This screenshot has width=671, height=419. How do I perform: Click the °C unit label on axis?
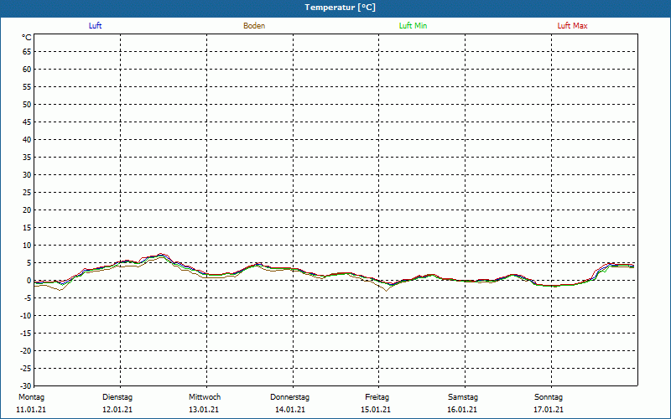(x=27, y=38)
